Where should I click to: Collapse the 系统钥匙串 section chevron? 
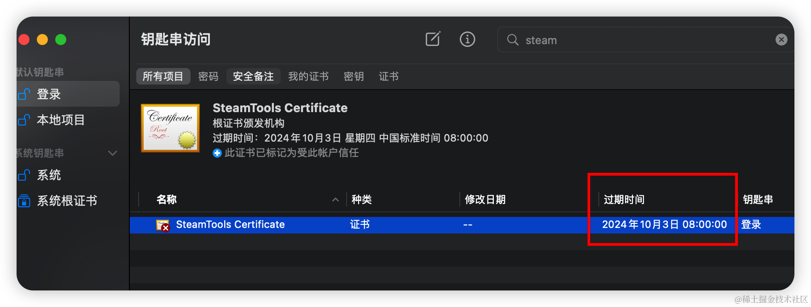tap(112, 153)
